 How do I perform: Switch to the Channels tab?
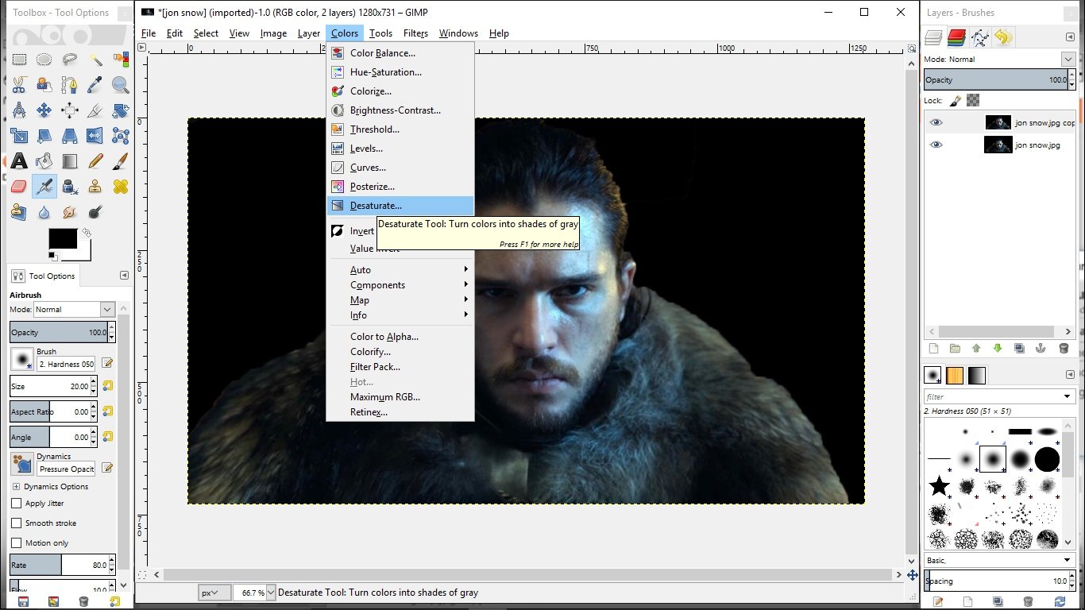[x=956, y=37]
